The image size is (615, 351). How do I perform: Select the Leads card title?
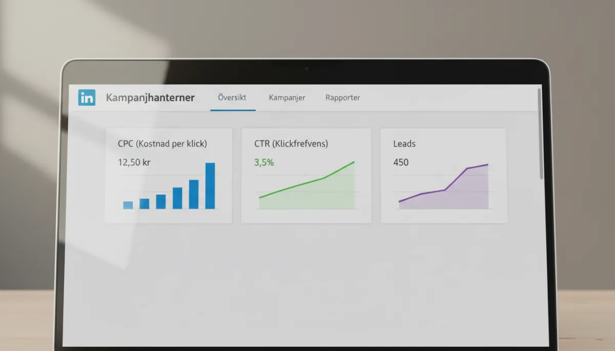(404, 144)
